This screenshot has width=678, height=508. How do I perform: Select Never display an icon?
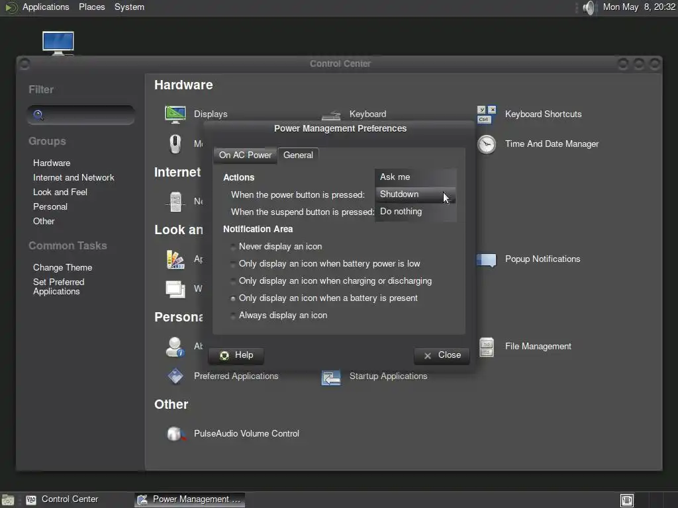(x=277, y=247)
